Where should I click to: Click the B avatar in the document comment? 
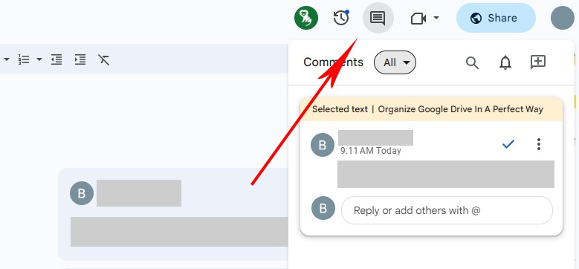pyautogui.click(x=82, y=193)
